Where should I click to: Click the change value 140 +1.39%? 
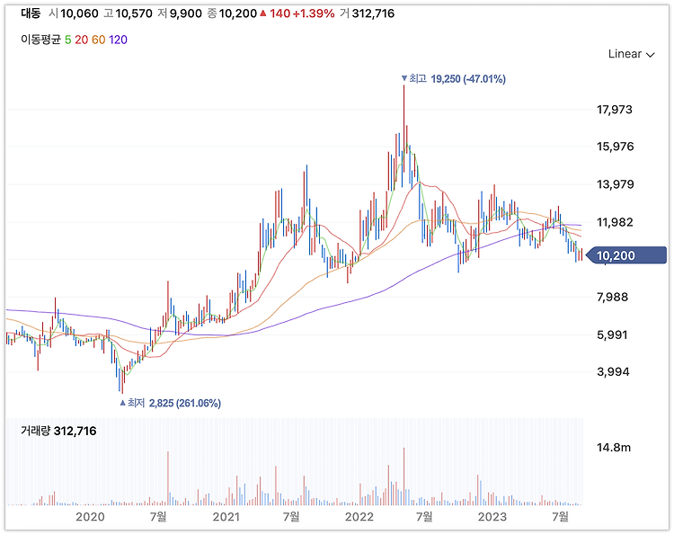[x=297, y=13]
